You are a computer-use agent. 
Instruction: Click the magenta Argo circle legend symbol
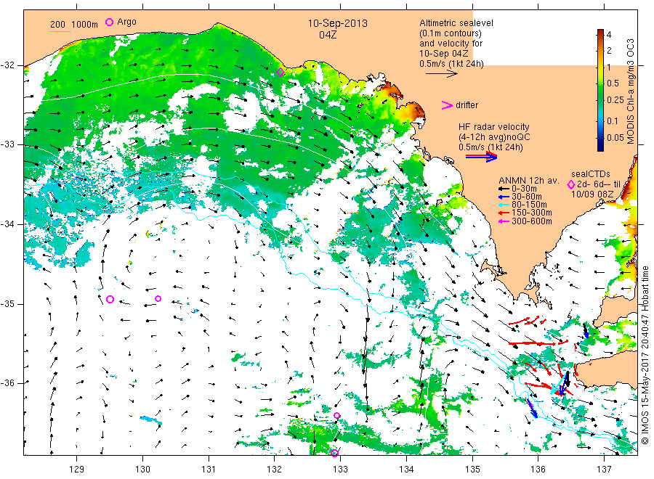click(109, 22)
